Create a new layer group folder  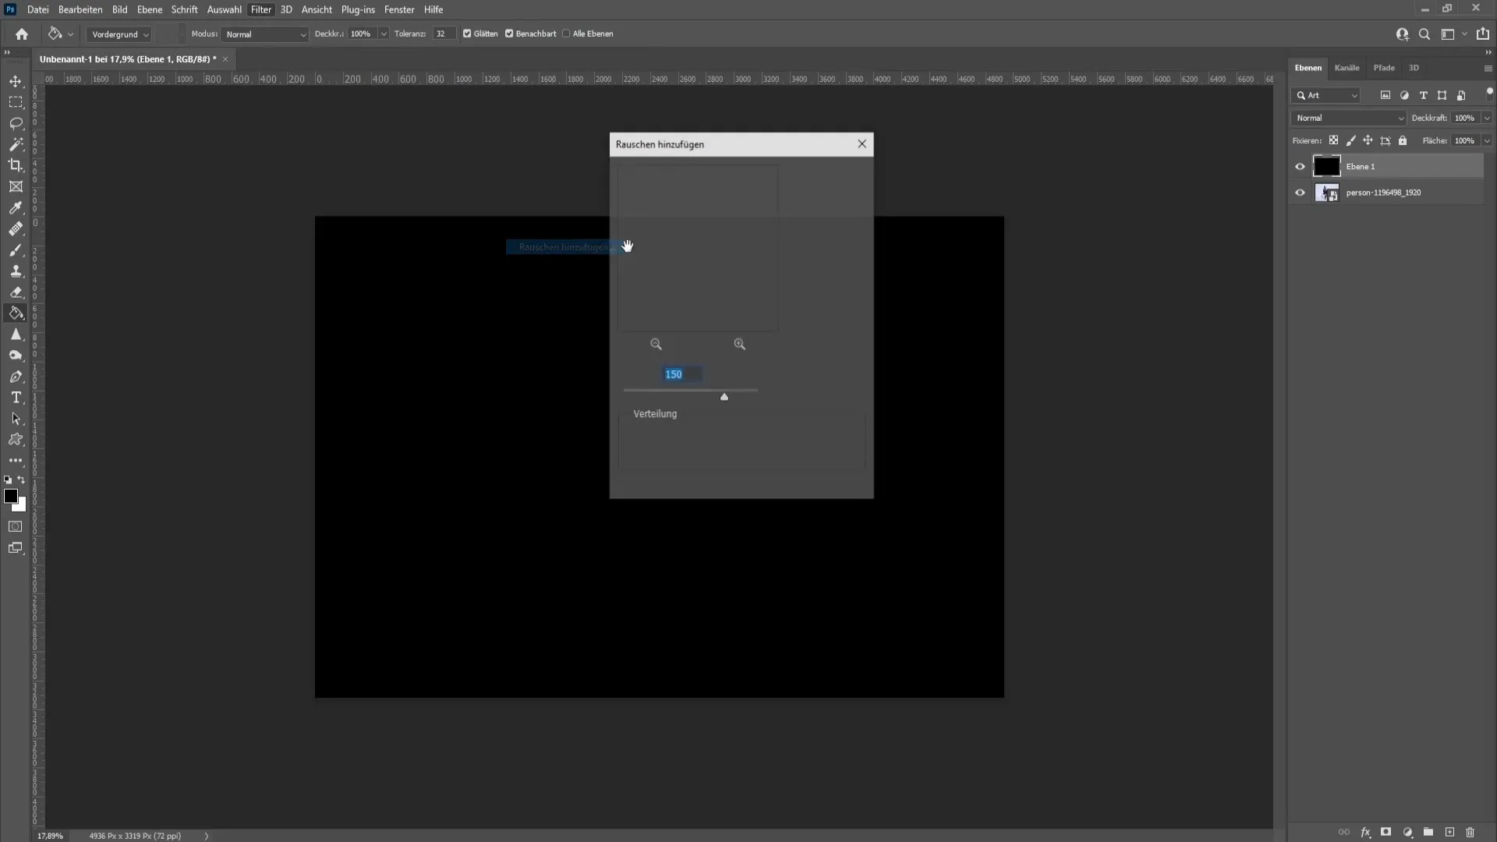1428,832
